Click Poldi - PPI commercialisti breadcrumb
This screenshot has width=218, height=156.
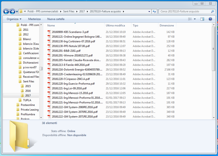pos(43,11)
